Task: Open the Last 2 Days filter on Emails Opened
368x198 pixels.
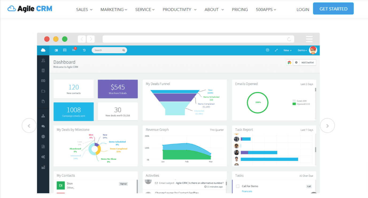Action: [x=307, y=84]
